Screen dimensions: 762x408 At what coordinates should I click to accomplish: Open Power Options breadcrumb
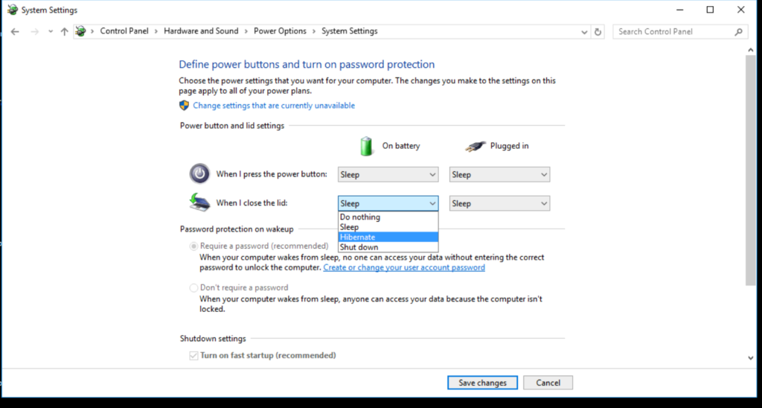(280, 31)
